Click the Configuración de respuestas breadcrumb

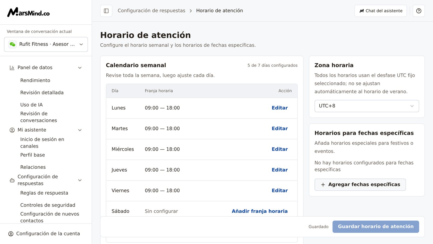[152, 11]
